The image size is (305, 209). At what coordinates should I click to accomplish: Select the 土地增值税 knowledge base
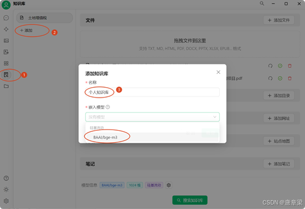click(45, 18)
